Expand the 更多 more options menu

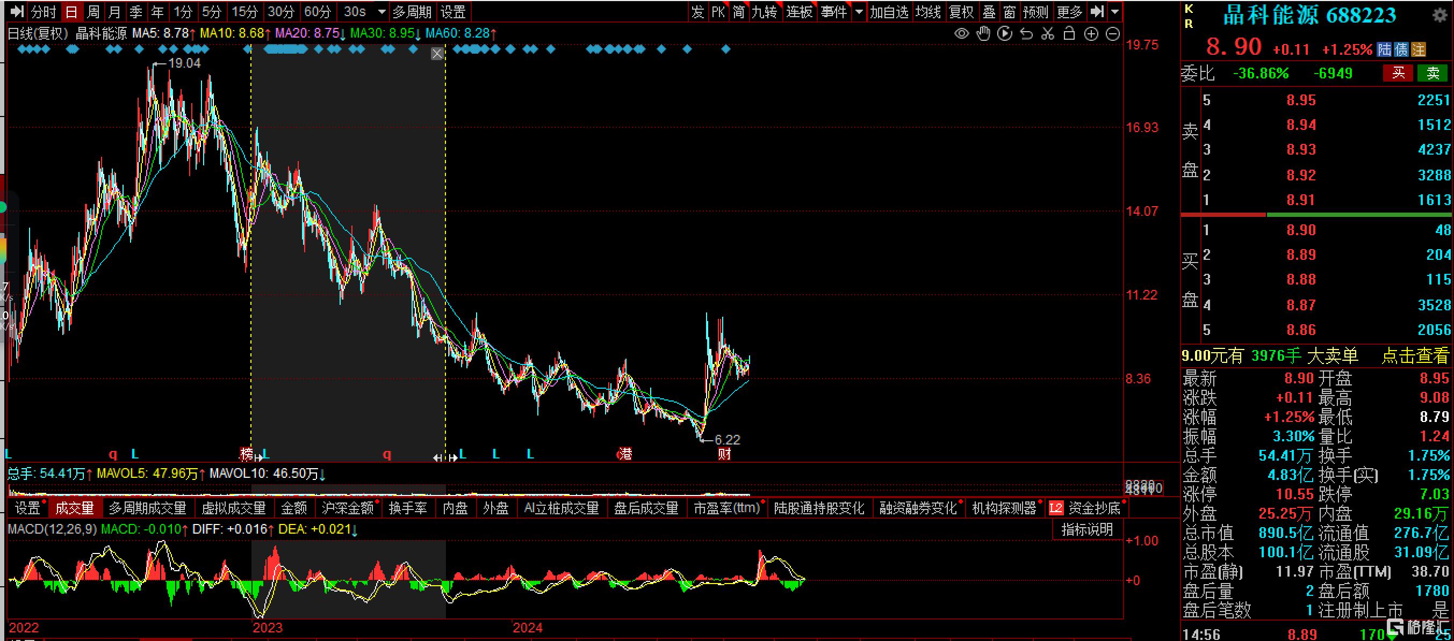click(x=1069, y=11)
